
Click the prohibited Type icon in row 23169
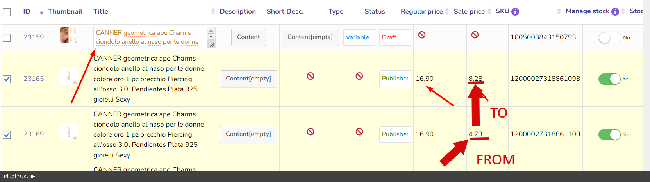coord(359,132)
